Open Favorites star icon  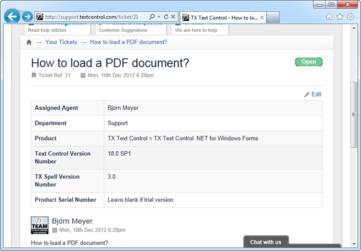pyautogui.click(x=340, y=17)
